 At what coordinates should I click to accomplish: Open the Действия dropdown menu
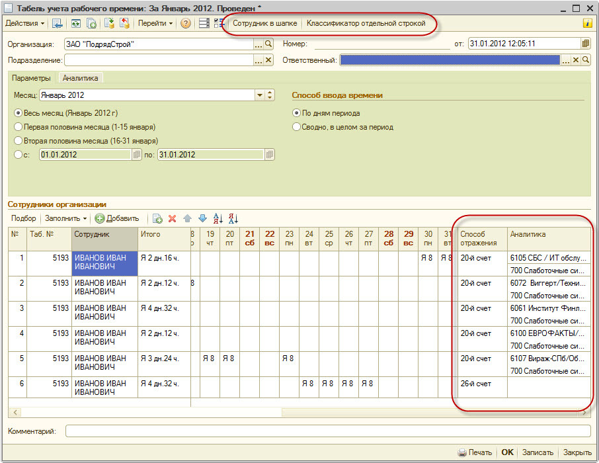coord(25,23)
